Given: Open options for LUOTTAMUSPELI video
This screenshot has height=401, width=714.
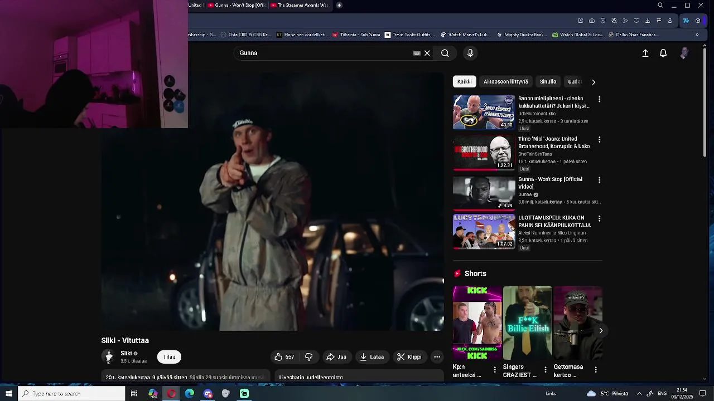Looking at the screenshot, I should click(600, 219).
